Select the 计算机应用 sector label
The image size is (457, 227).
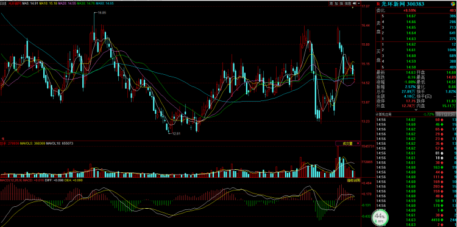coord(384,114)
